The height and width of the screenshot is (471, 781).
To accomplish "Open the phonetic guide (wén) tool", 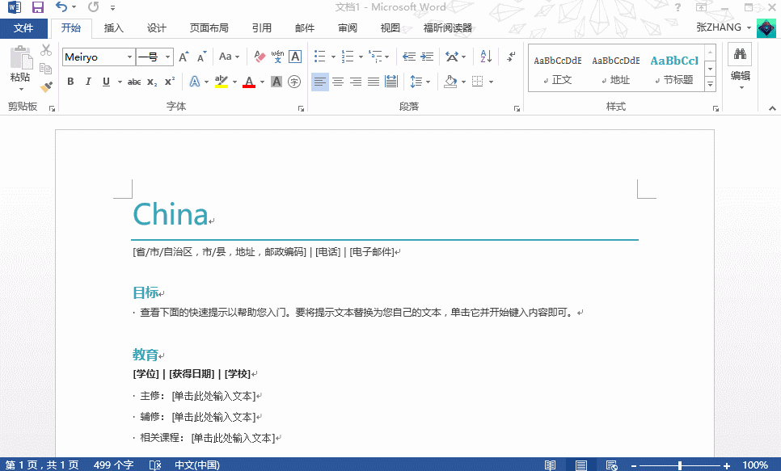I will pos(277,56).
